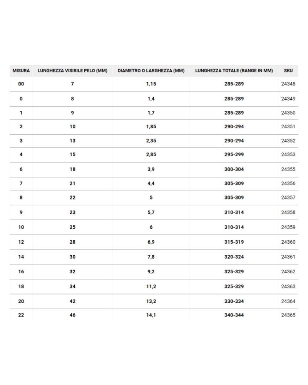This screenshot has height=385, width=308.
Task: Select SKU 24363
Action: tap(288, 287)
